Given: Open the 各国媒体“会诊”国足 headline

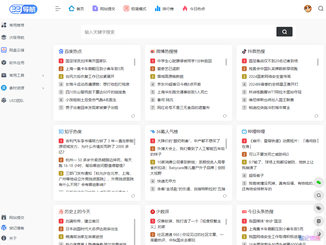Looking at the screenshot, I should point(265,221).
